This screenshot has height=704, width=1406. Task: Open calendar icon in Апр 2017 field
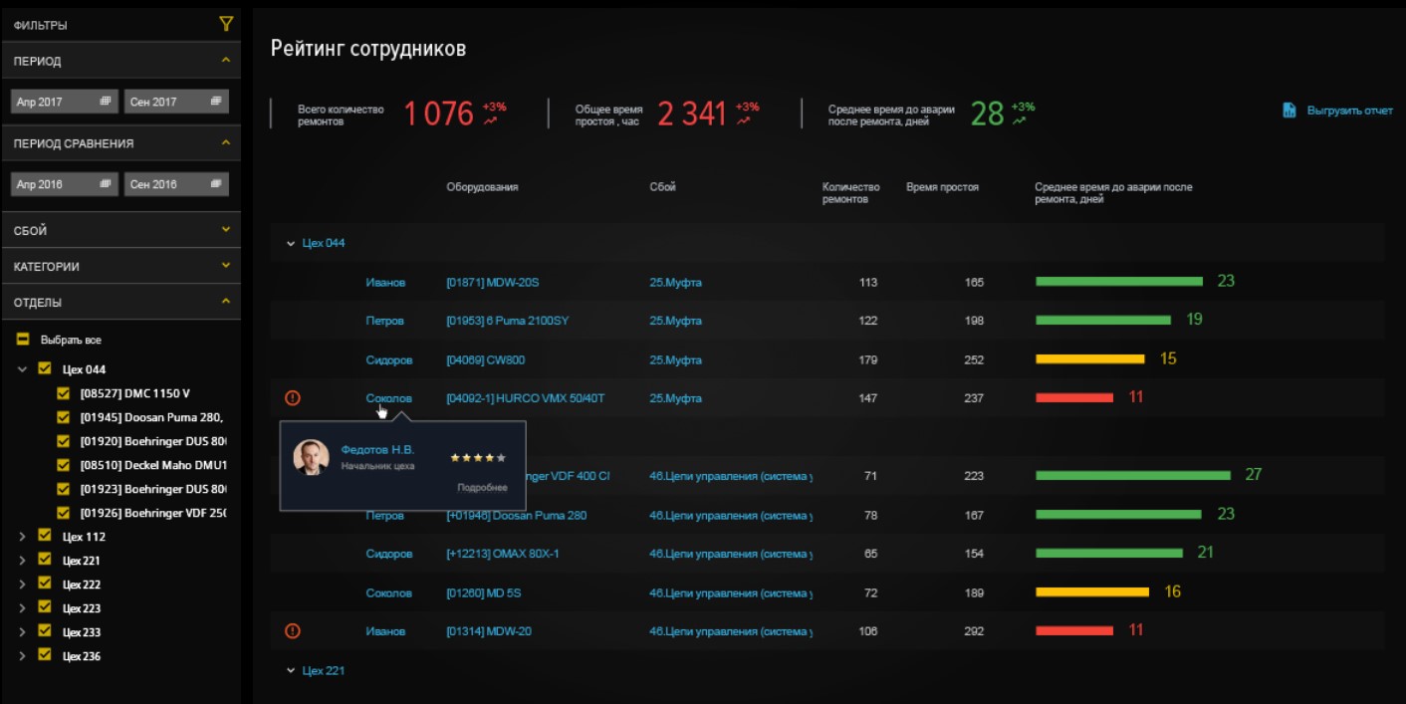[106, 102]
